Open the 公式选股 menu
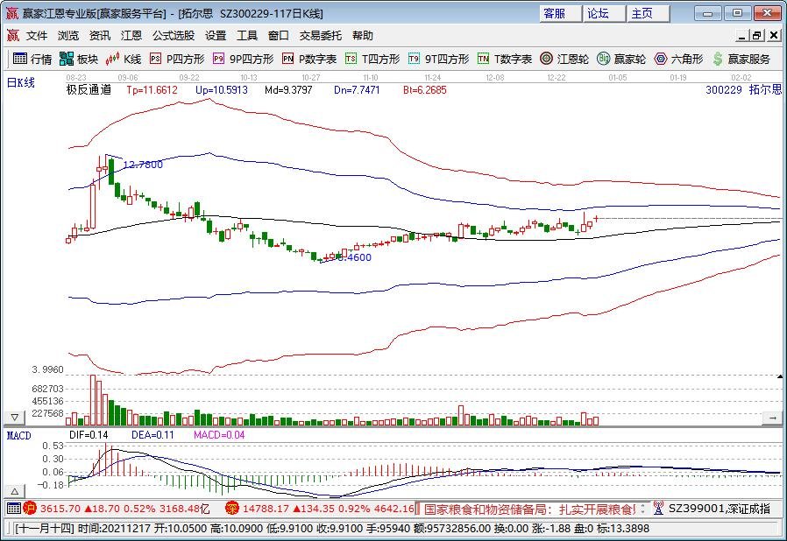Screen dimensions: 787x541 (x=174, y=35)
